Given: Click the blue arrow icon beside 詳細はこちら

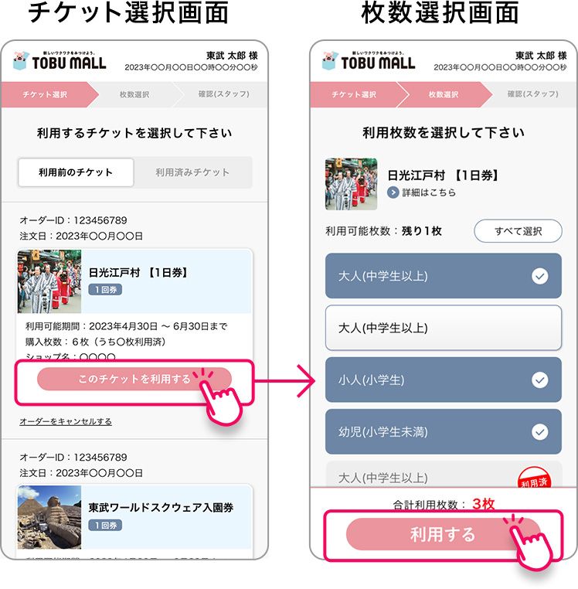Looking at the screenshot, I should [393, 192].
